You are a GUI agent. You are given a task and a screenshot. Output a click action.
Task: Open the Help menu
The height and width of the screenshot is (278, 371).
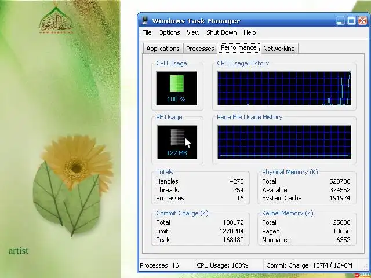250,32
